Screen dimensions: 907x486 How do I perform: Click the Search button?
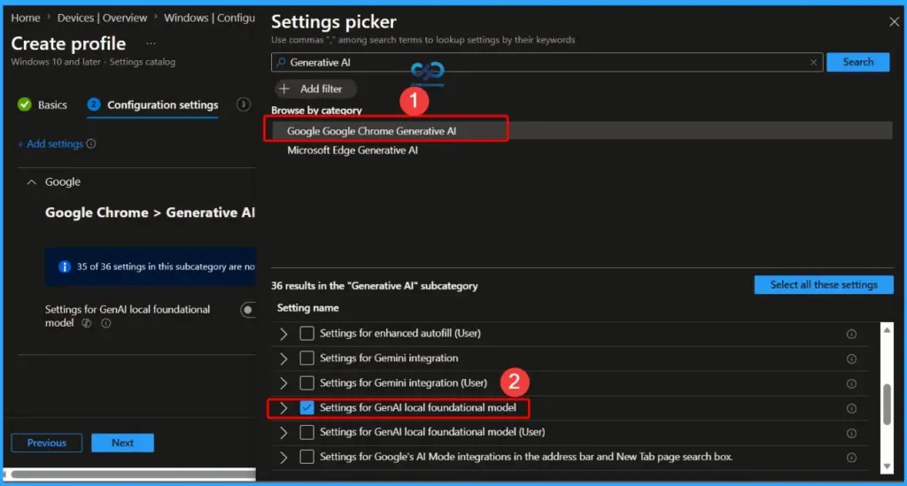tap(857, 62)
